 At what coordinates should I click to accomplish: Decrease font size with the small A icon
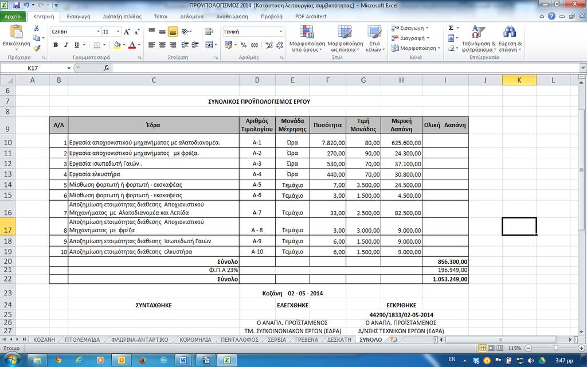click(136, 32)
